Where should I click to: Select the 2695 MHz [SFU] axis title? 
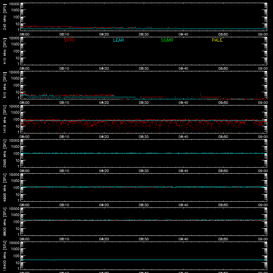[x=4, y=154]
